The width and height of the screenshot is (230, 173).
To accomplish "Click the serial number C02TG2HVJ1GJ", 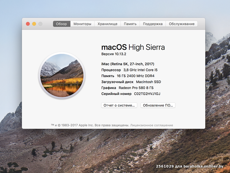I will [x=147, y=94].
